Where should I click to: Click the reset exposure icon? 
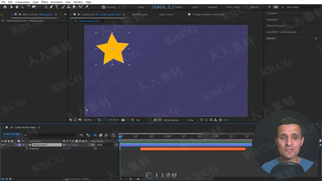pyautogui.click(x=221, y=120)
